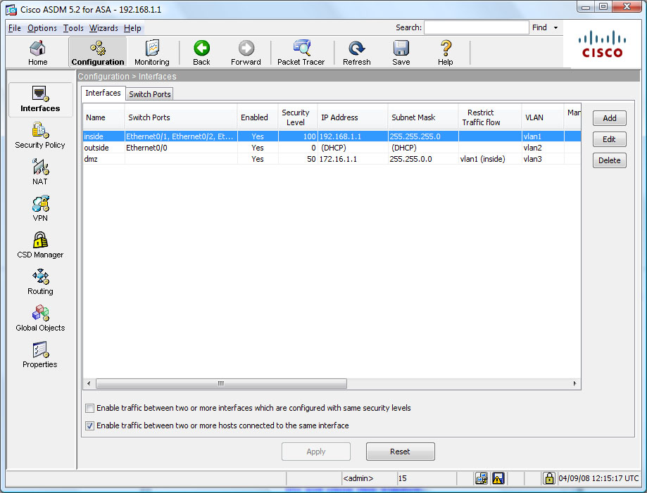Click the horizontal scrollbar thumb of interfaces table
647x493 pixels.
click(221, 384)
